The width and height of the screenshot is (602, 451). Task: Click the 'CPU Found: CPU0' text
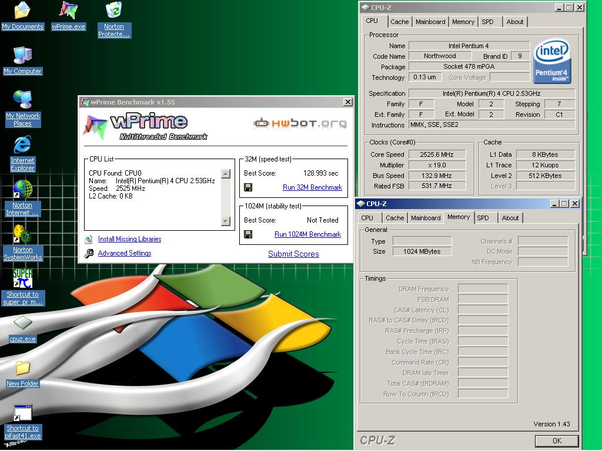pyautogui.click(x=115, y=173)
